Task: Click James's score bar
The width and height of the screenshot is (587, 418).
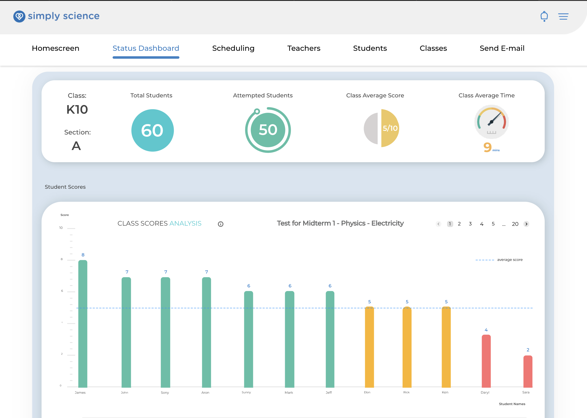Action: (83, 324)
